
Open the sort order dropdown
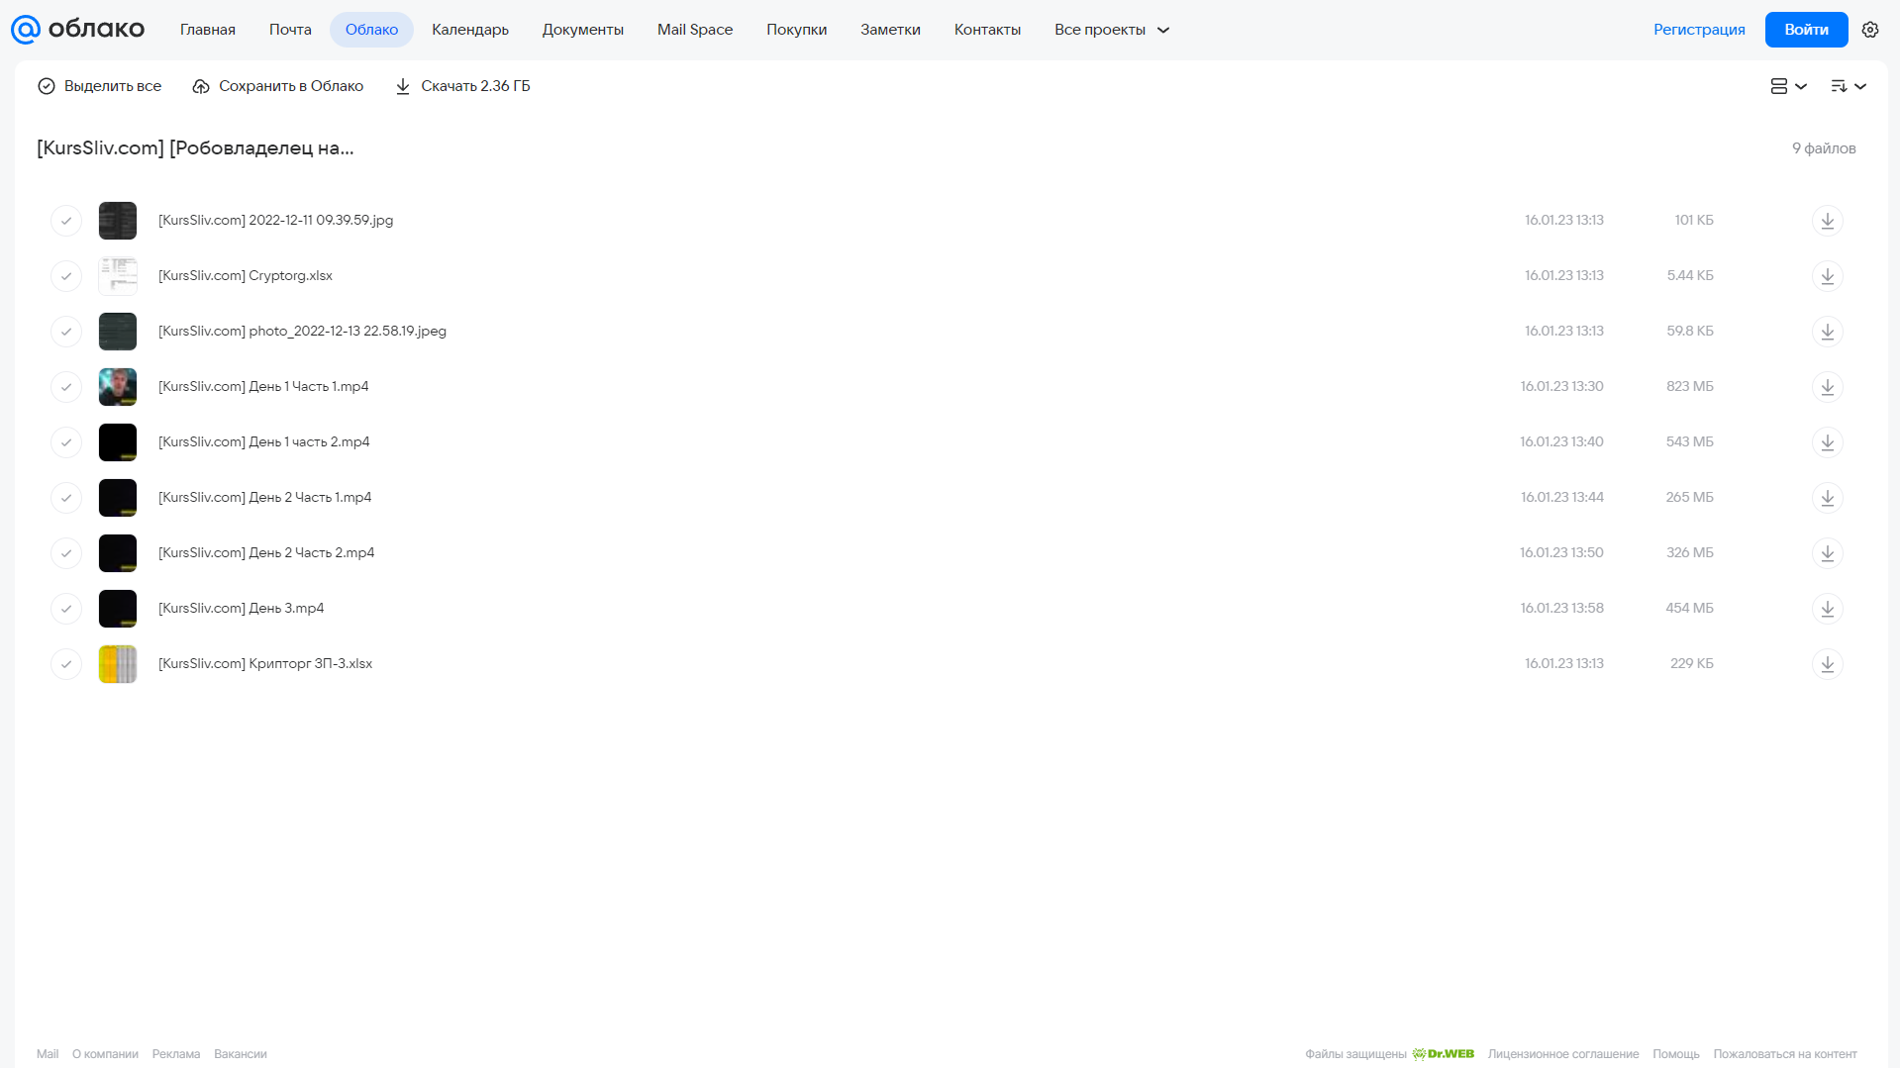click(x=1848, y=86)
